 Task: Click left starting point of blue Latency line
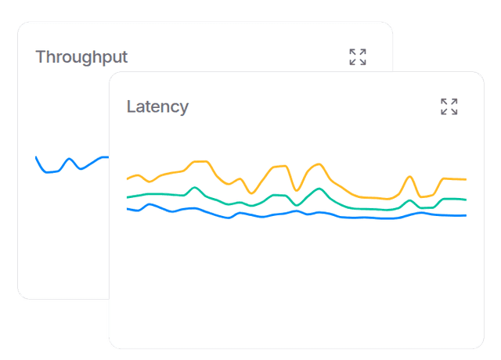128,209
